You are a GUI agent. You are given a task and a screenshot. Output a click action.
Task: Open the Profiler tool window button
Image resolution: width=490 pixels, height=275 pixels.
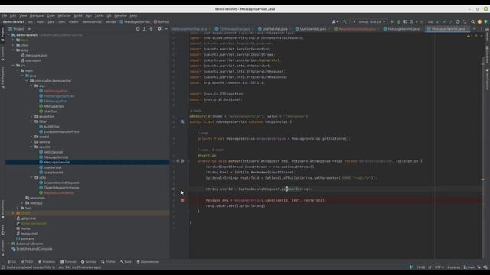pos(108,261)
